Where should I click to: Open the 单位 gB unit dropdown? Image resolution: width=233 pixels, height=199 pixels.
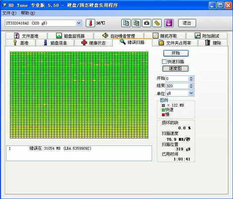191,93
